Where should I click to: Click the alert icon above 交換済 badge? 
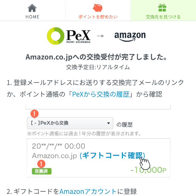click(41, 164)
